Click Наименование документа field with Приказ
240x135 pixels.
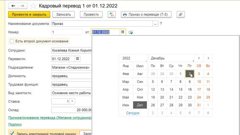[102, 24]
